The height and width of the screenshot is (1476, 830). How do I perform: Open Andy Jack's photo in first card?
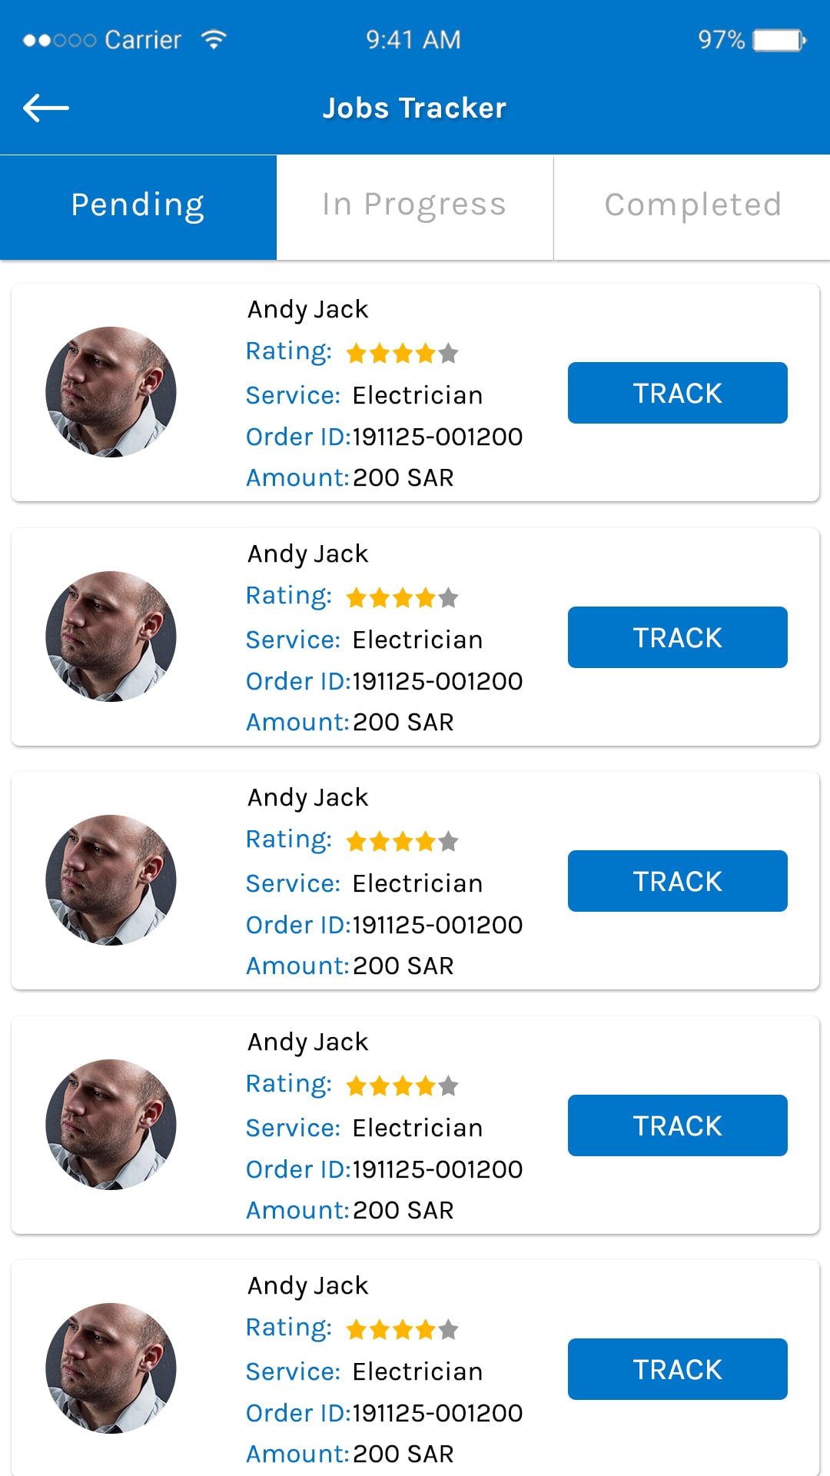pyautogui.click(x=111, y=392)
